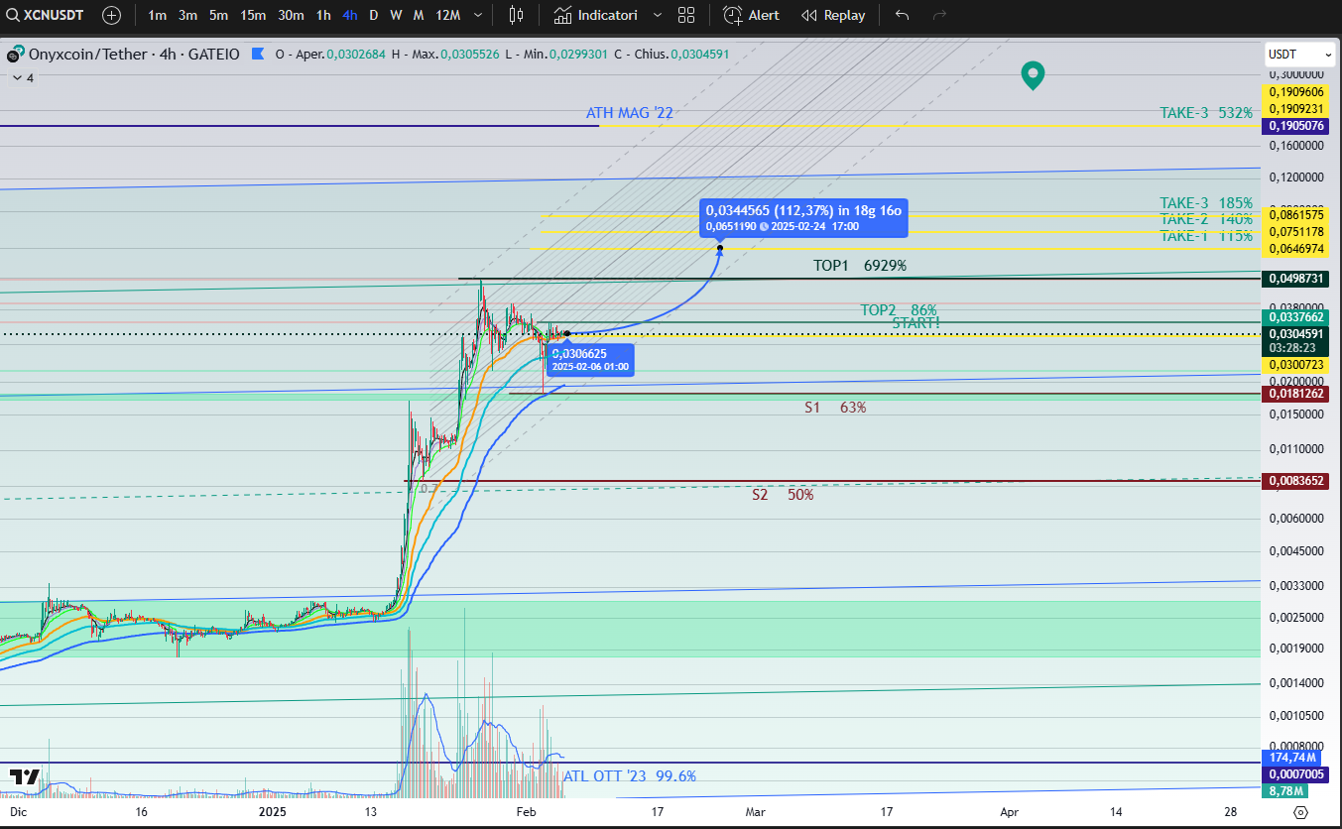Add symbol to compare with plus icon
This screenshot has height=829, width=1342.
click(112, 15)
